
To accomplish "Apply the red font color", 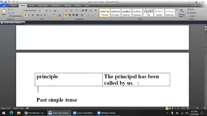I will point(60,15).
